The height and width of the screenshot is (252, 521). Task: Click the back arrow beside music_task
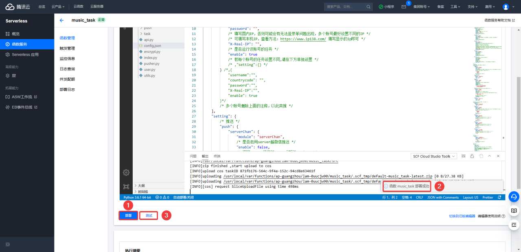pyautogui.click(x=61, y=20)
